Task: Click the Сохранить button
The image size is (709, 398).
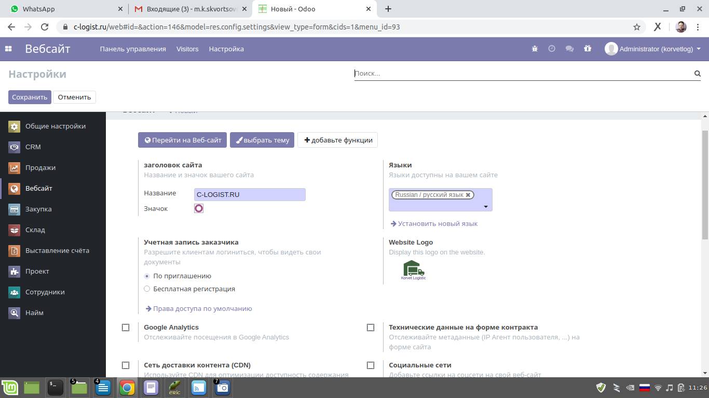Action: [x=30, y=97]
